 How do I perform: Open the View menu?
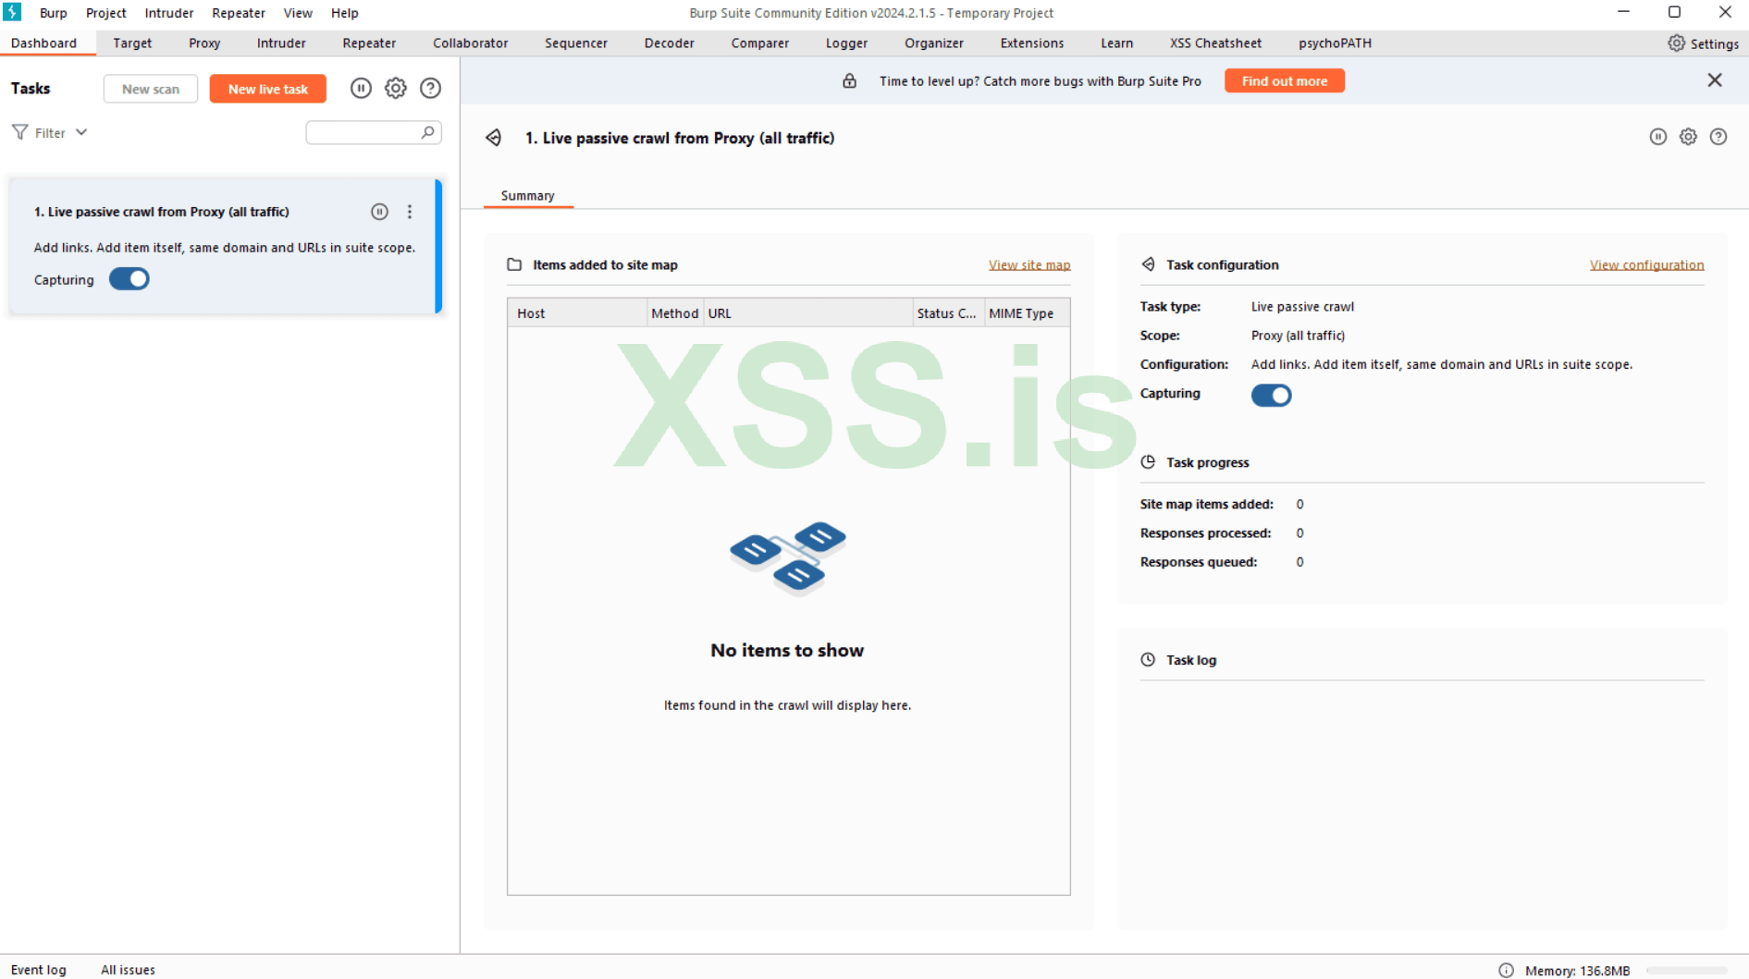(298, 13)
